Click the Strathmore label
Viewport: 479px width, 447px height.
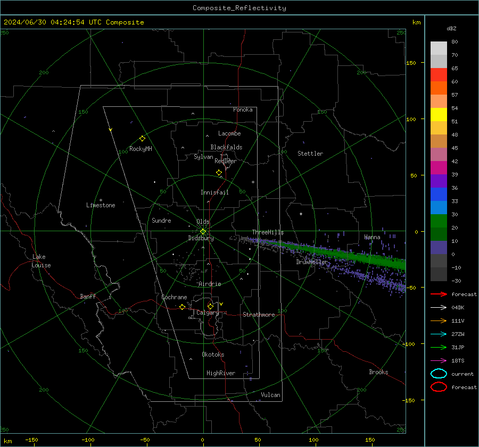259,315
